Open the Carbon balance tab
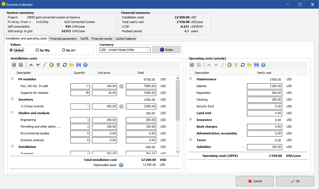 pyautogui.click(x=126, y=39)
